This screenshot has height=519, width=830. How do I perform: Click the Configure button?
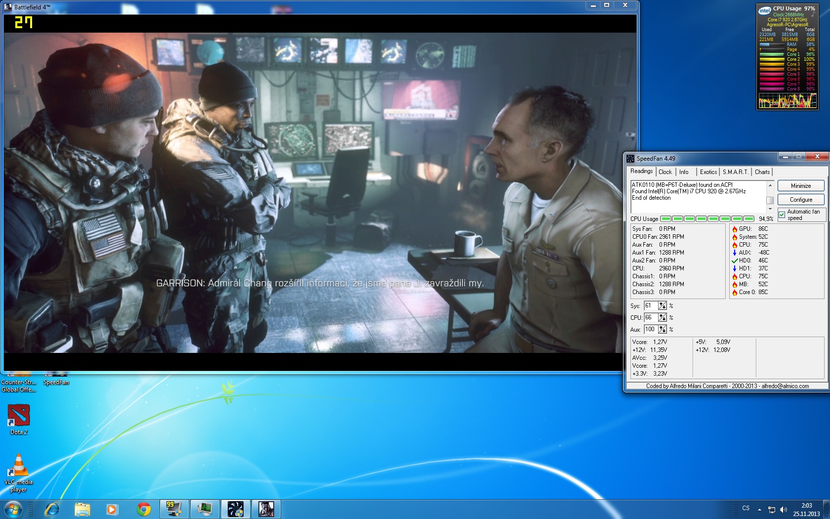coord(800,200)
